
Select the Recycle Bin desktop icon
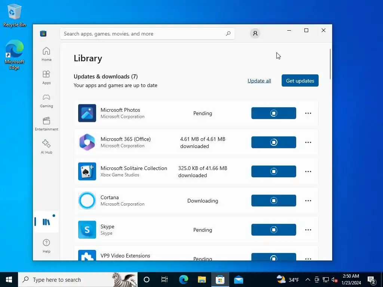15,15
